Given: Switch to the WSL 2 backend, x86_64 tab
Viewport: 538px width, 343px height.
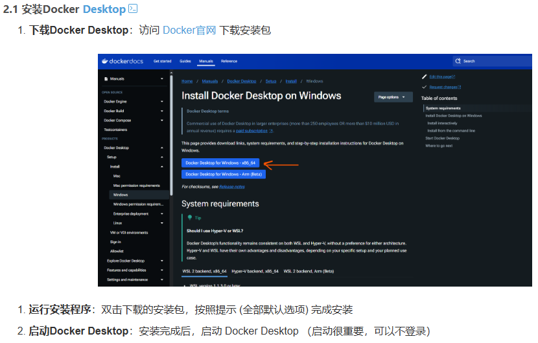Looking at the screenshot, I should (204, 271).
